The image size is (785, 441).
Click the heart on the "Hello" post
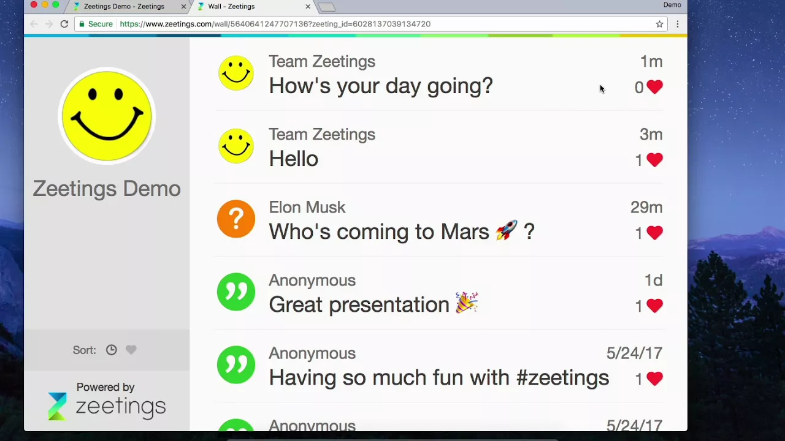[x=654, y=160]
